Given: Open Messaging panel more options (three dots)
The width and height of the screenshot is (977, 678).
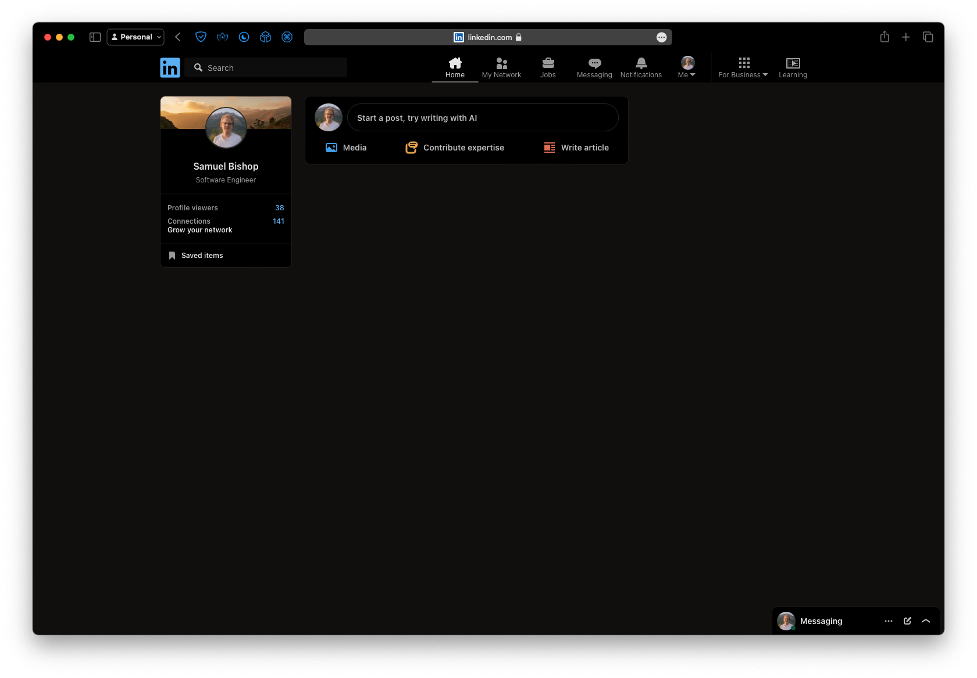Looking at the screenshot, I should [x=888, y=621].
